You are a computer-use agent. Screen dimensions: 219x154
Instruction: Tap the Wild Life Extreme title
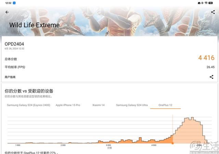(34, 25)
